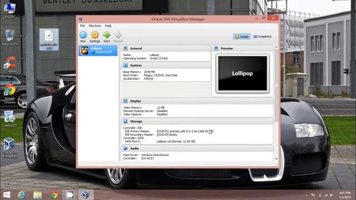Click the ICH AC97 audio controller text
The height and width of the screenshot is (200, 356).
point(147,158)
